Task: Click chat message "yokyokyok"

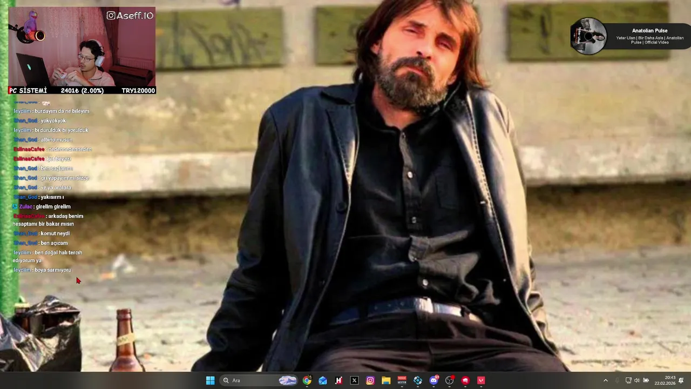Action: (53, 121)
